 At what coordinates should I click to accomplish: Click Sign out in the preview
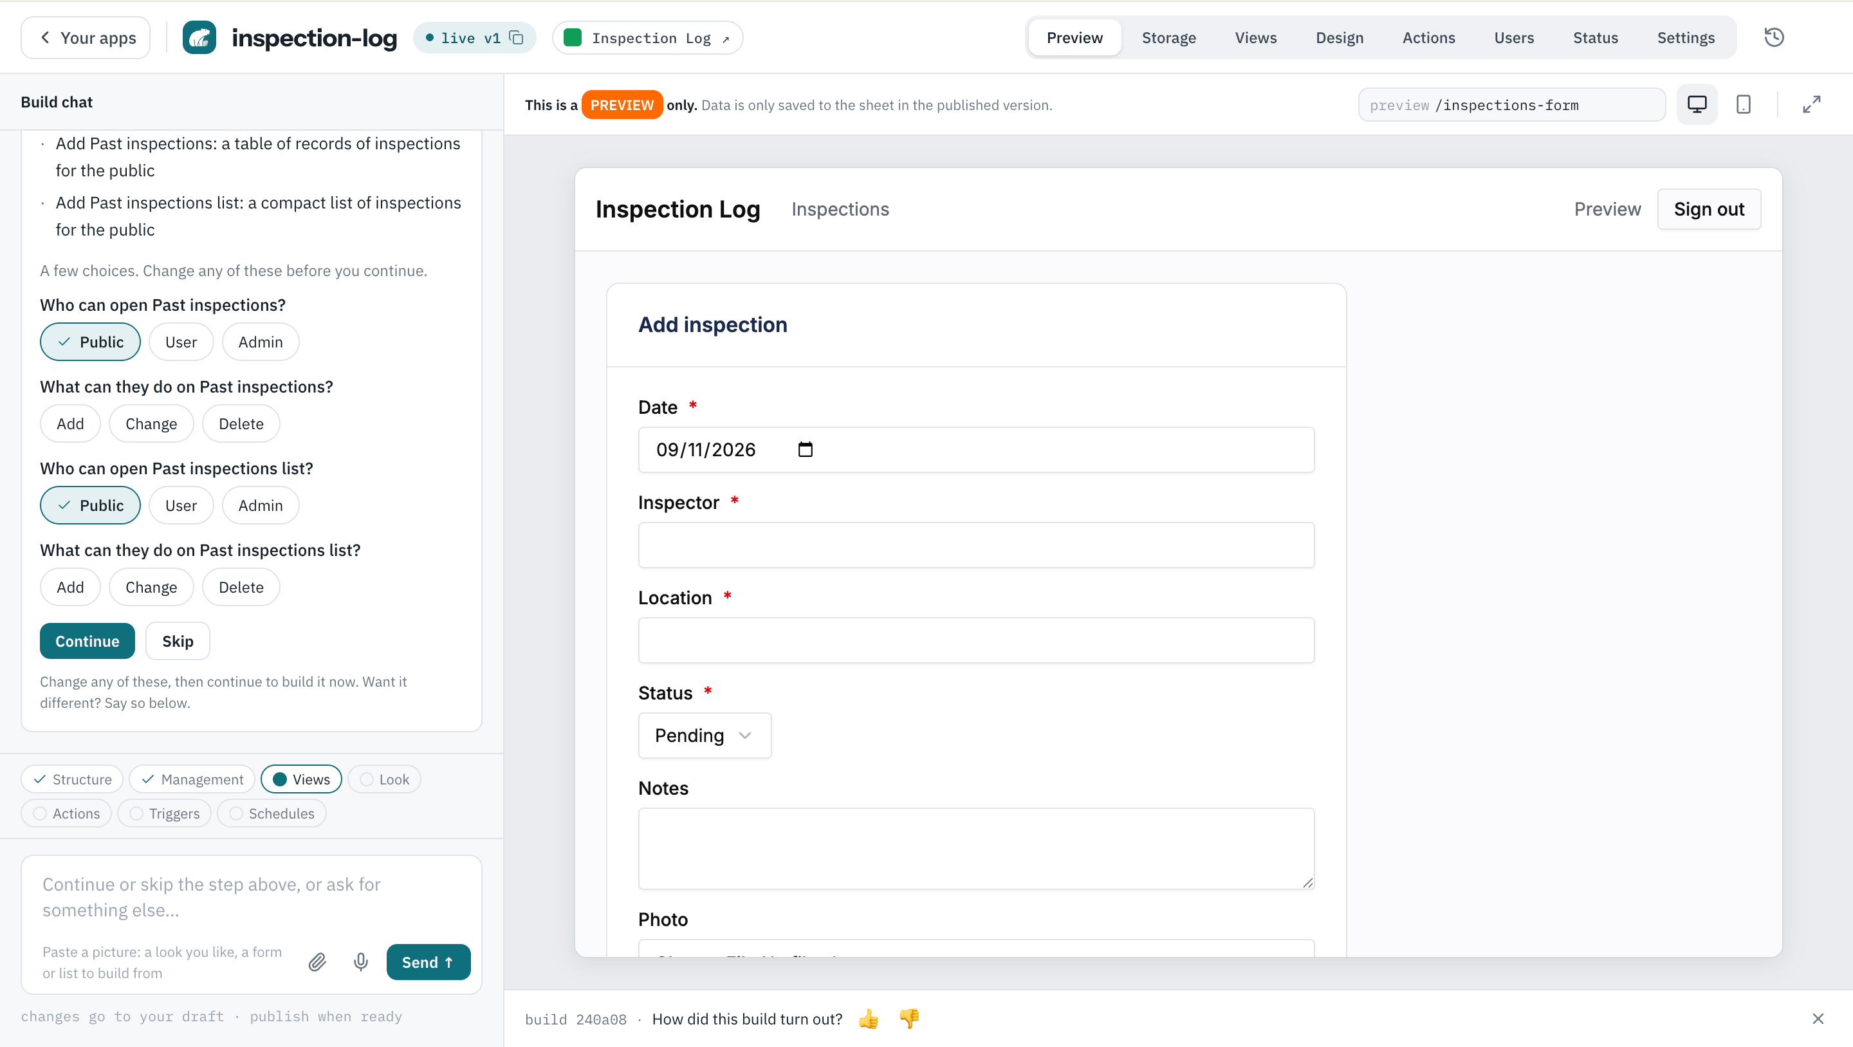pos(1708,209)
